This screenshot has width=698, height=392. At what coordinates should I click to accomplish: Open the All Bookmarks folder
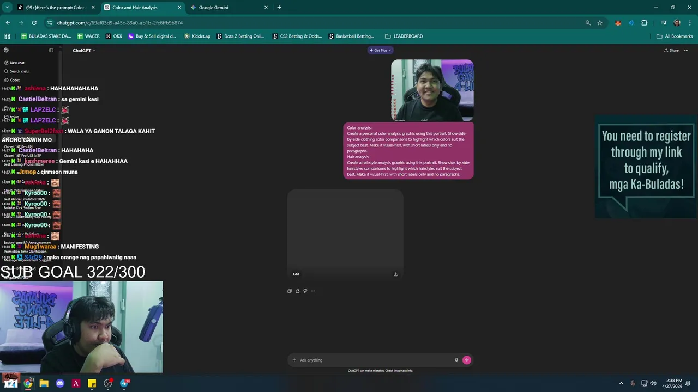(675, 36)
